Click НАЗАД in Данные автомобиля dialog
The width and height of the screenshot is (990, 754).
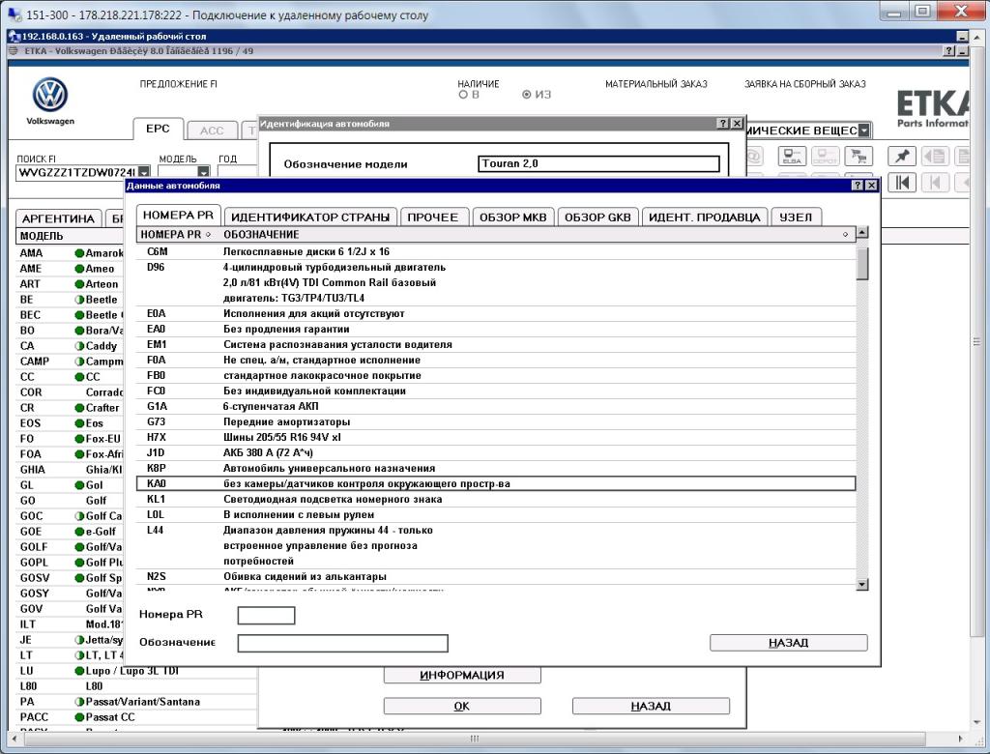click(789, 643)
